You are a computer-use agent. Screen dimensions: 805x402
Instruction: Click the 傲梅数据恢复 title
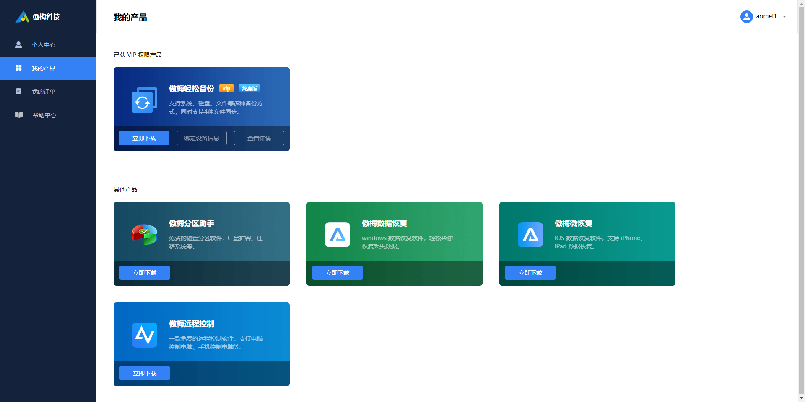(x=384, y=223)
